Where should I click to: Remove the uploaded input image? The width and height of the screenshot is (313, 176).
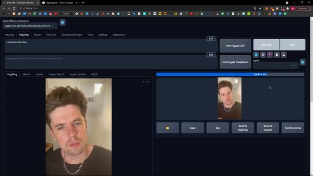pyautogui.click(x=148, y=81)
